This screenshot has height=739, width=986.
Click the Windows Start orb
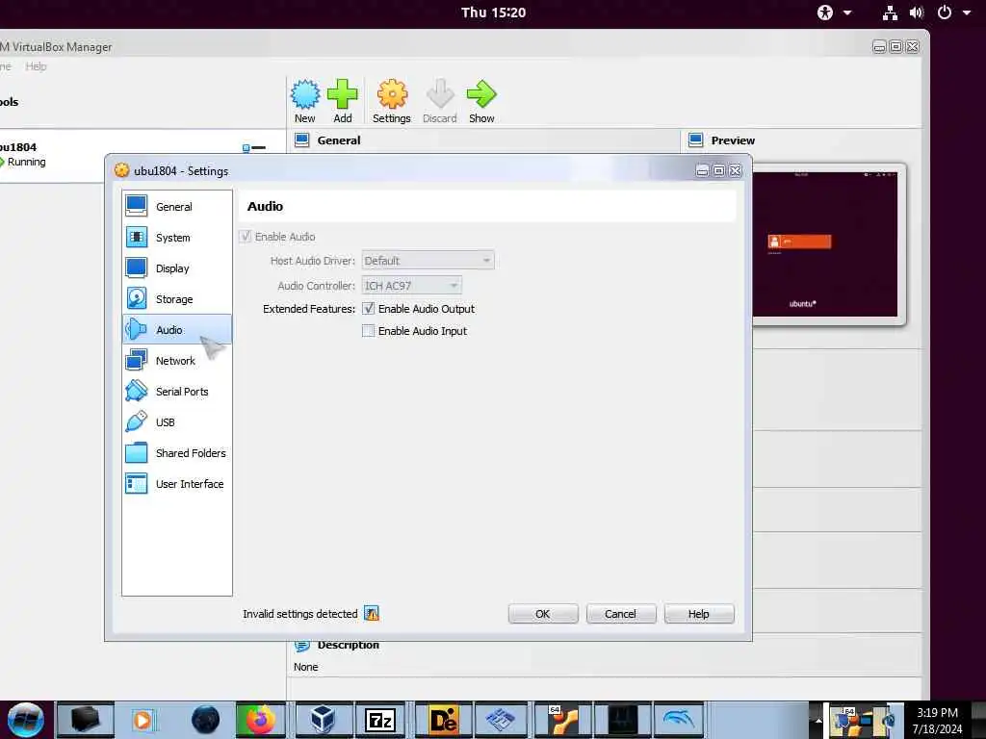[x=25, y=720]
